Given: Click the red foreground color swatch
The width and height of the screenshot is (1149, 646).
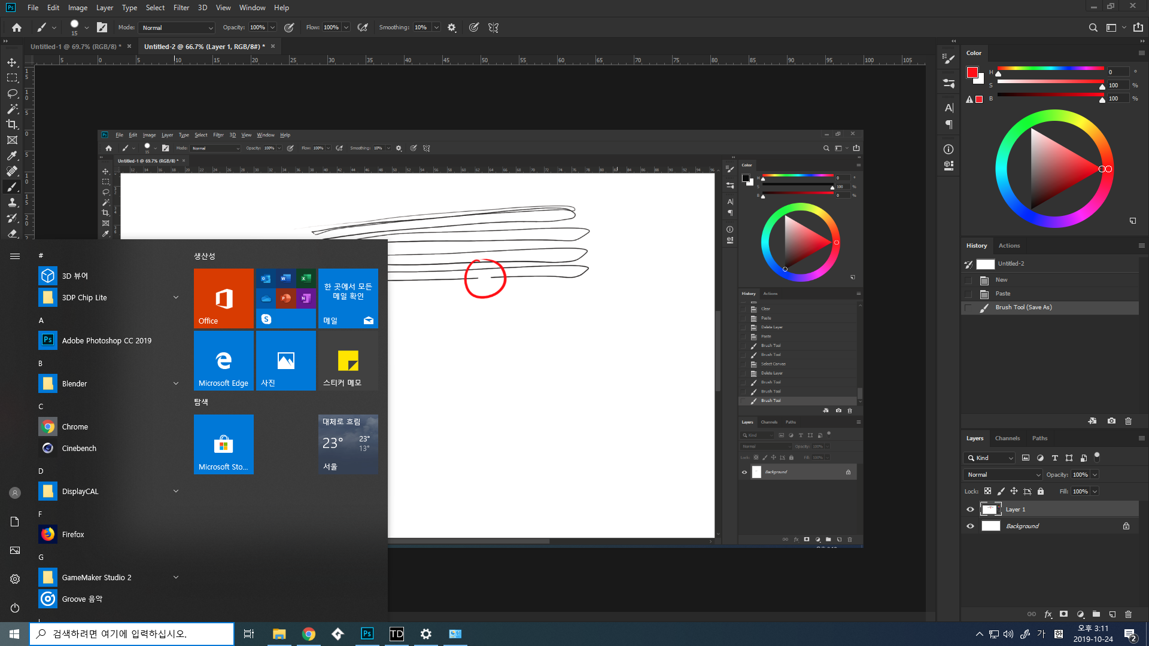Looking at the screenshot, I should pyautogui.click(x=972, y=72).
